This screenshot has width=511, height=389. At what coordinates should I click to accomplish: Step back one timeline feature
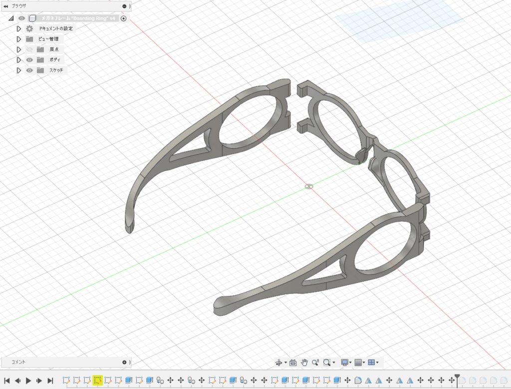[17, 381]
